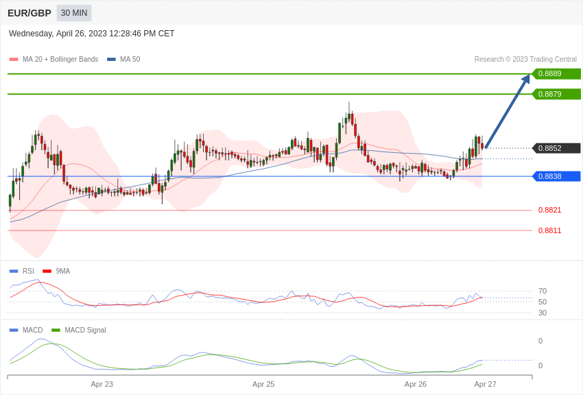The image size is (583, 395).
Task: Click the RSI 50 axis value
Action: coord(543,302)
